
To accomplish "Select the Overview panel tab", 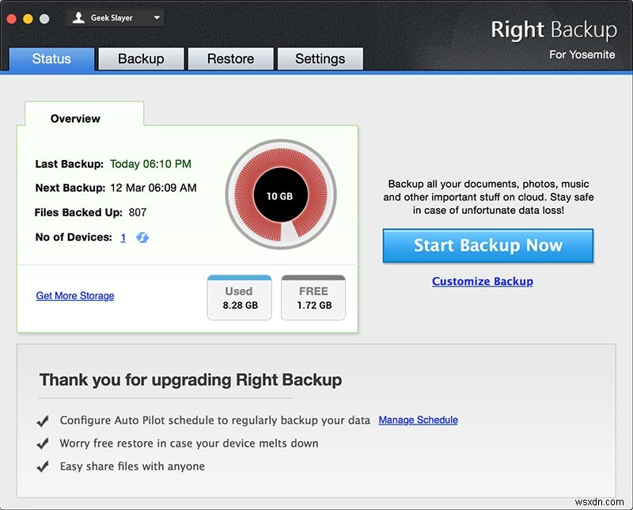I will [x=75, y=119].
